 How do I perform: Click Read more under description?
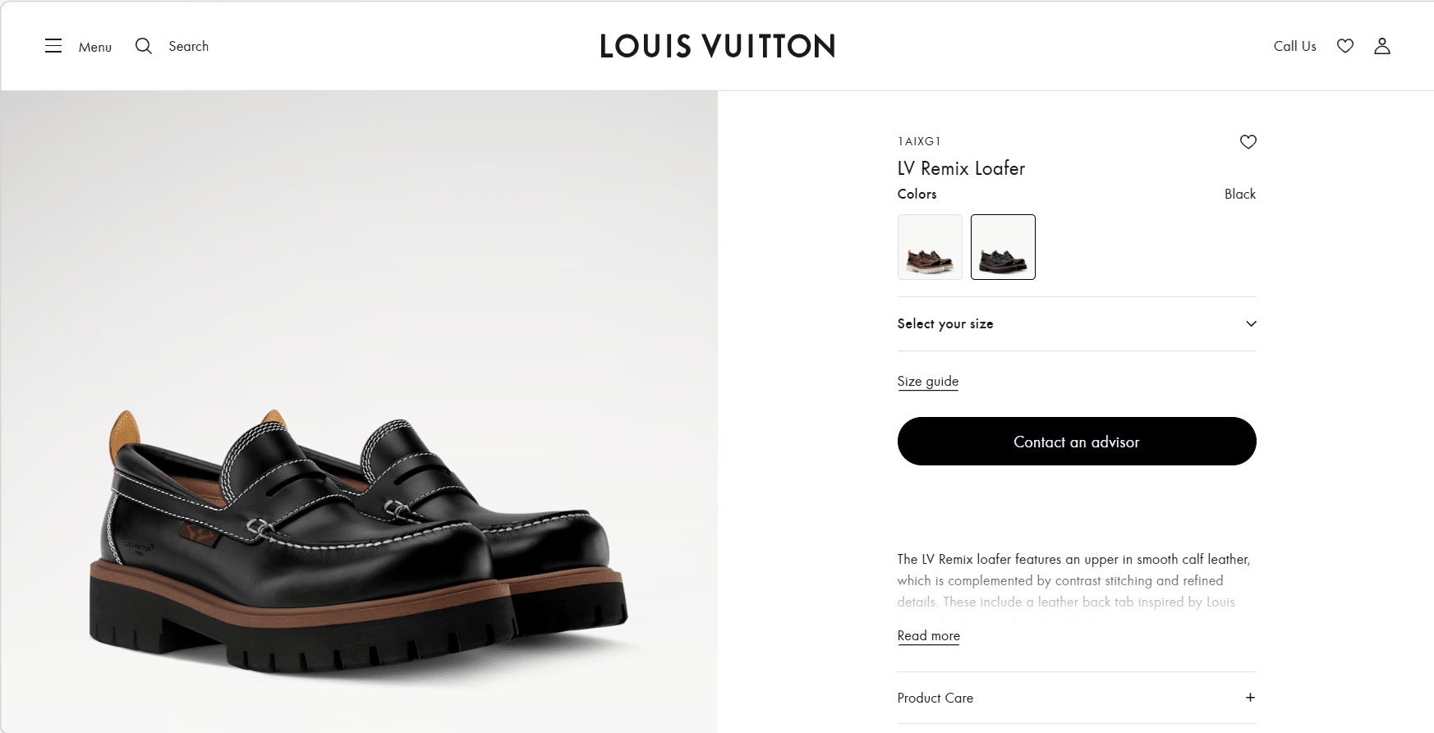pyautogui.click(x=928, y=635)
